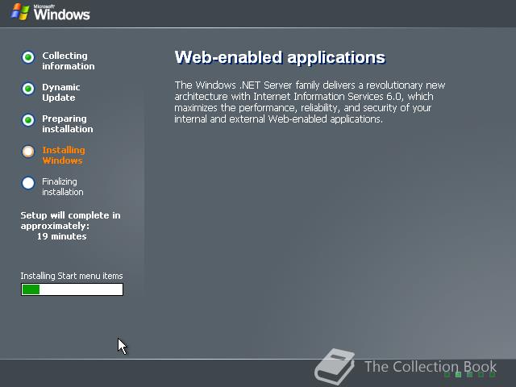Click the Windows .NET Server description paragraph
The height and width of the screenshot is (387, 516).
pos(310,102)
